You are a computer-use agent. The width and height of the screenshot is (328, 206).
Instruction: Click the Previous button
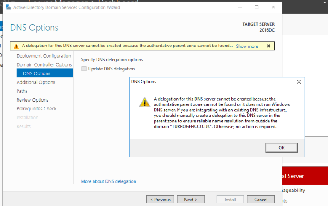(160, 200)
